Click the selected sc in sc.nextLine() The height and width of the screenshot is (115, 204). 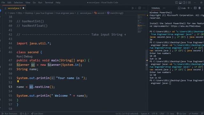(x=31, y=87)
